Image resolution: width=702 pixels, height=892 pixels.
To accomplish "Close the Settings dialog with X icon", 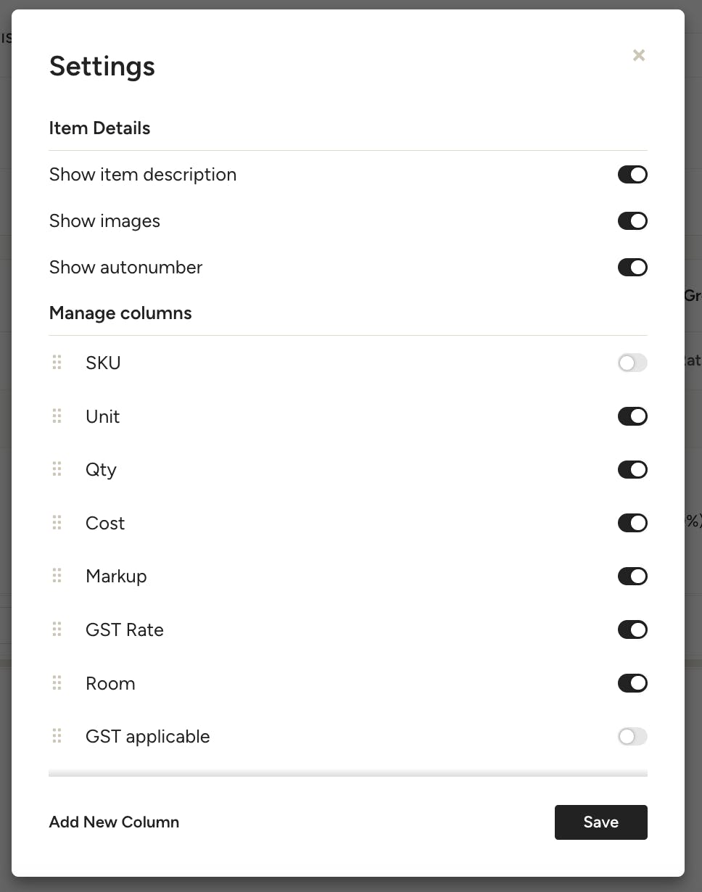I will (638, 55).
